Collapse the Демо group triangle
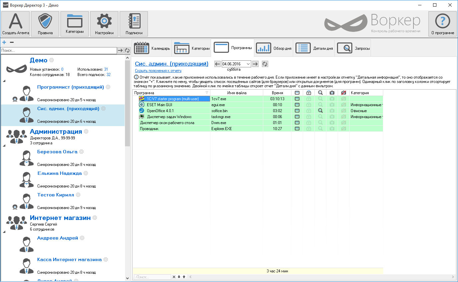The height and width of the screenshot is (282, 458). point(4,81)
